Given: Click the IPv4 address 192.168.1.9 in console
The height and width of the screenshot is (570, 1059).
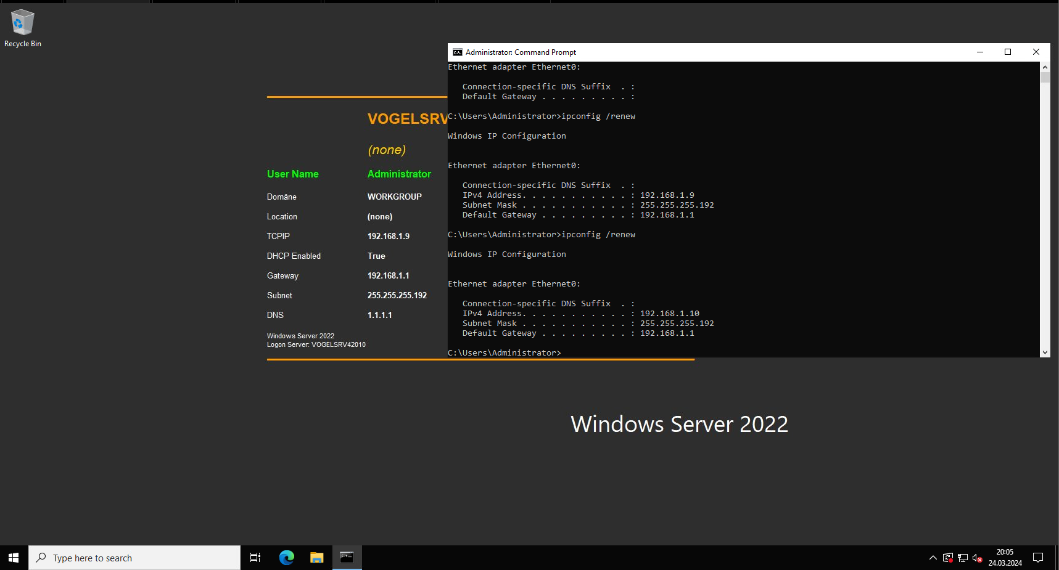Looking at the screenshot, I should tap(667, 195).
